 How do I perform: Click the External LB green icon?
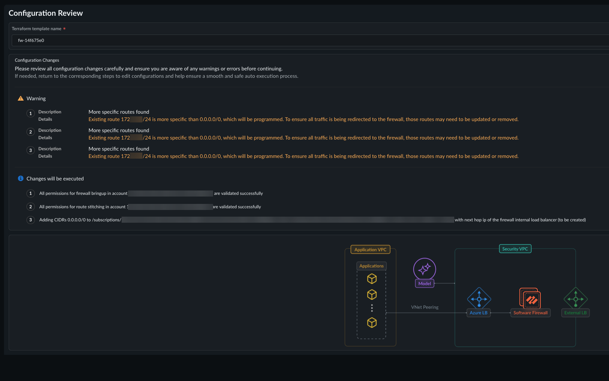coord(576,298)
